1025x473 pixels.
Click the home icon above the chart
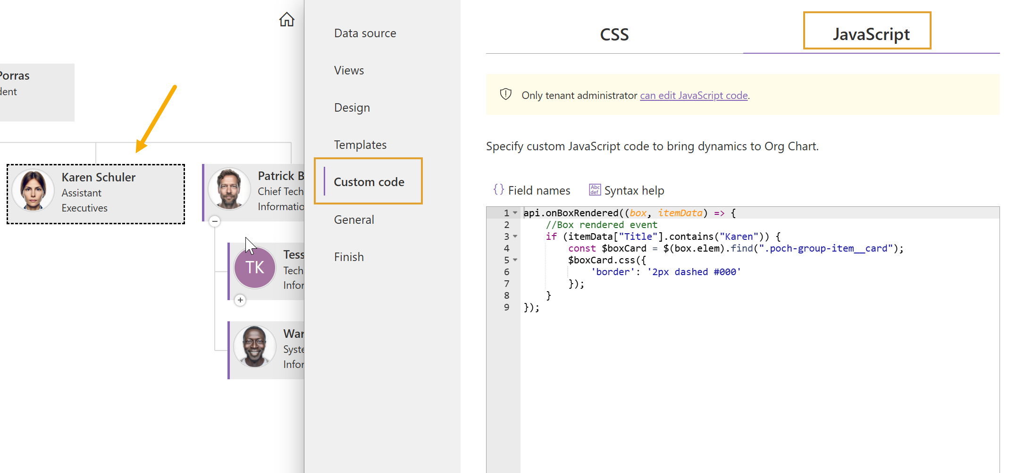(286, 20)
